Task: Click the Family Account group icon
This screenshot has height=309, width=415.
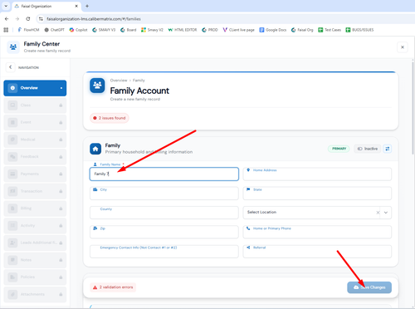Action: point(97,86)
